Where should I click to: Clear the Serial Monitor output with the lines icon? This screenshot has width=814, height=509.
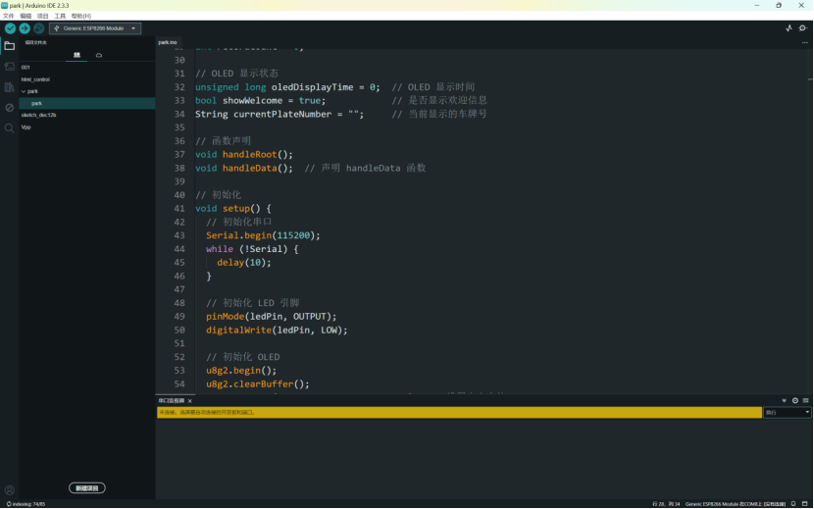(806, 400)
